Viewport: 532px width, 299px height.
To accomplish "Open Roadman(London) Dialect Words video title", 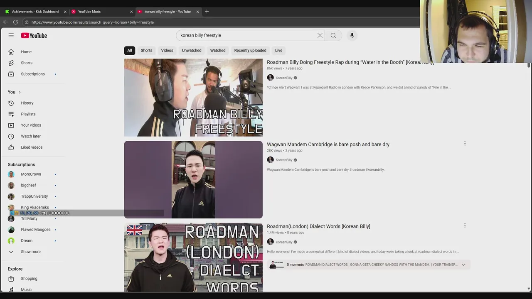I will pyautogui.click(x=318, y=226).
